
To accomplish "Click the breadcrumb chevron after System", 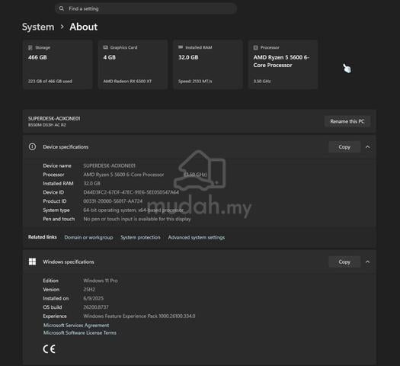I will [x=62, y=27].
